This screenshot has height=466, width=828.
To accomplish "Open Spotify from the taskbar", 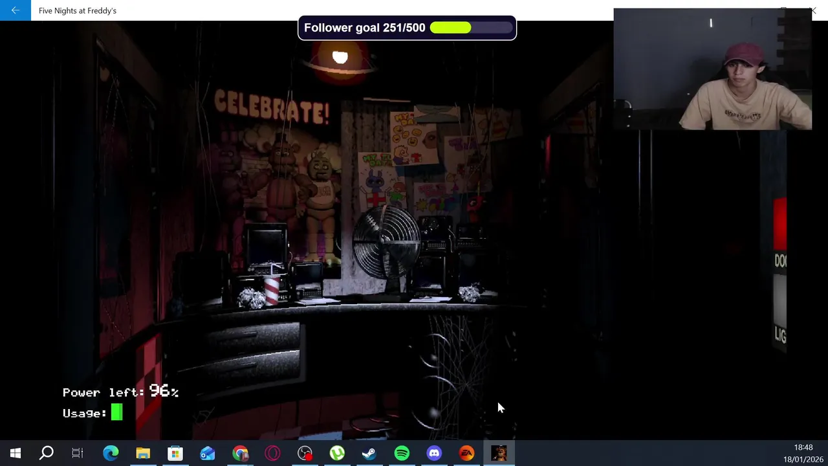I will 402,453.
